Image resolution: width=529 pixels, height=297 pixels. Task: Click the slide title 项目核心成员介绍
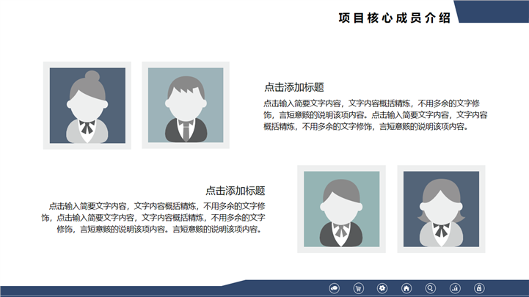pyautogui.click(x=395, y=18)
